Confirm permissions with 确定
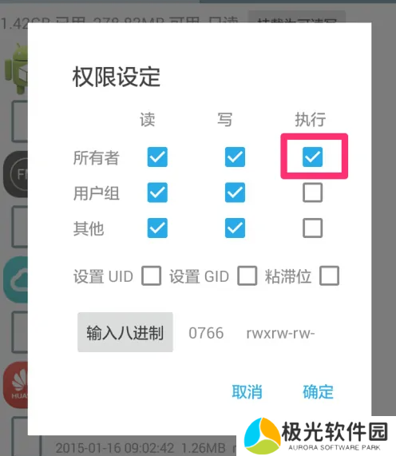396x456 pixels. point(318,392)
